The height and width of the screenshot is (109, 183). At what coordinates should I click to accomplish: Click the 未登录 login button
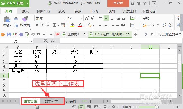coord(118,3)
